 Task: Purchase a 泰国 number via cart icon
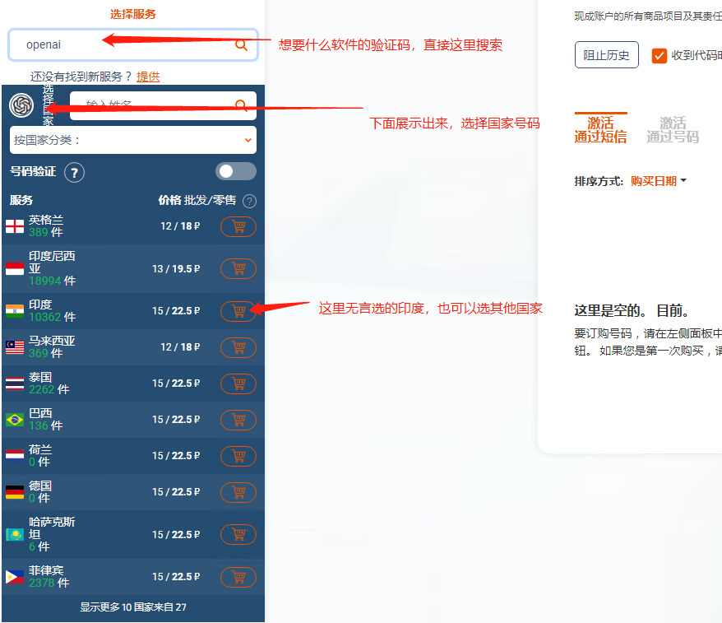point(238,384)
